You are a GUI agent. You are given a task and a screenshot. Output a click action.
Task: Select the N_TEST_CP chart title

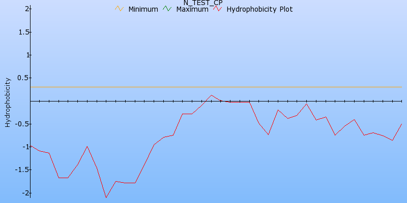203,3
